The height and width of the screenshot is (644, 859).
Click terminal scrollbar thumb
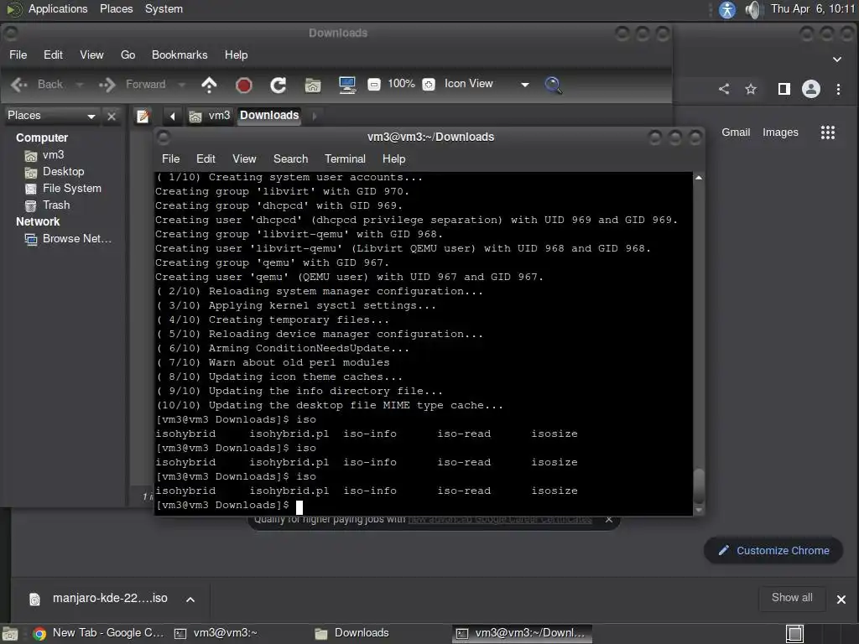pos(699,486)
